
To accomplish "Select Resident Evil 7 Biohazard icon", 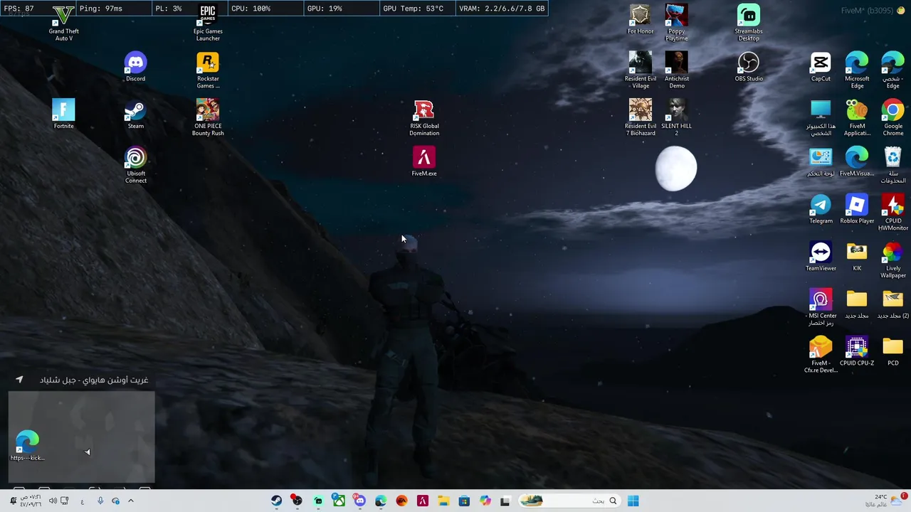I will click(x=641, y=117).
